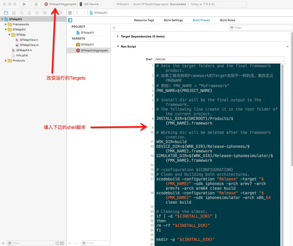Go back with the left chevron
The width and height of the screenshot is (293, 246).
77,13
